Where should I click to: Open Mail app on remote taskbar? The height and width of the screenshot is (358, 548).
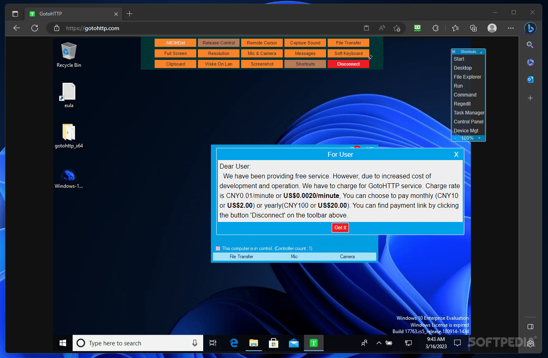coord(293,343)
